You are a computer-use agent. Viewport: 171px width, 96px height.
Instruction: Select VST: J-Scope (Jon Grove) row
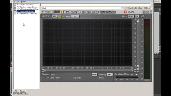pyautogui.click(x=25, y=5)
